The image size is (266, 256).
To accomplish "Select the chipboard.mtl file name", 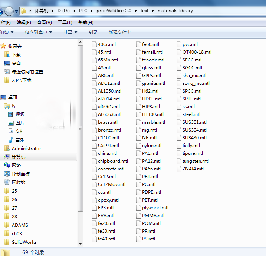I will pyautogui.click(x=113, y=161).
